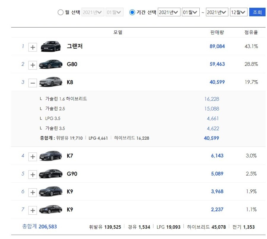
Task: Click the 19.7% share value
Action: point(251,82)
